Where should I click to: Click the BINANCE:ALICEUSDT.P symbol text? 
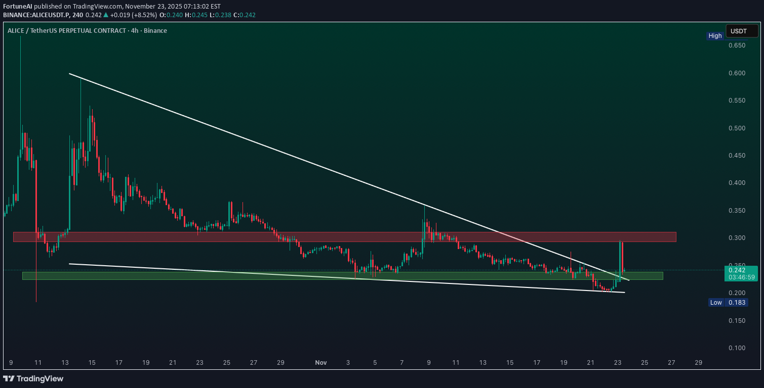click(x=31, y=15)
